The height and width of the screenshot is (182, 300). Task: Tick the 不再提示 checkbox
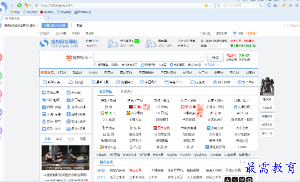[286, 26]
